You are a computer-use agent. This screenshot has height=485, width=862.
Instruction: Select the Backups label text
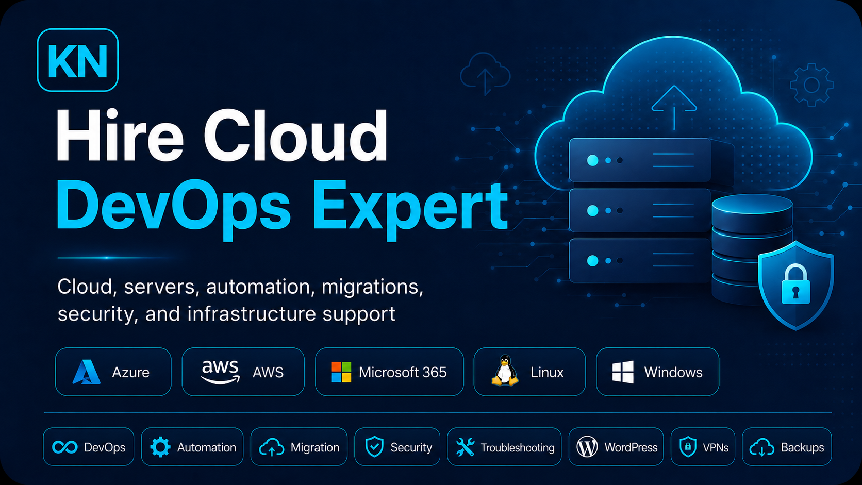802,447
